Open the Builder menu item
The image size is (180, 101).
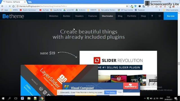click(67, 16)
